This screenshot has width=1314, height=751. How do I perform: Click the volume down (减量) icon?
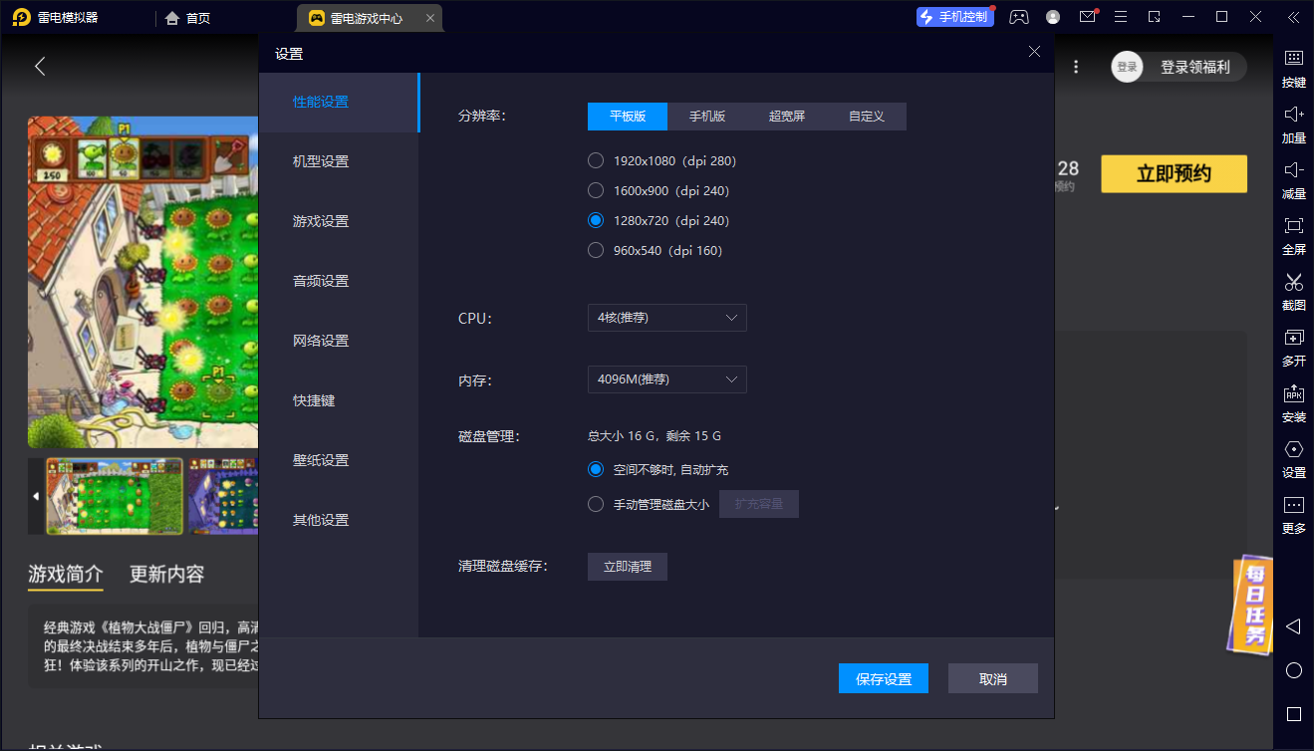(x=1293, y=170)
